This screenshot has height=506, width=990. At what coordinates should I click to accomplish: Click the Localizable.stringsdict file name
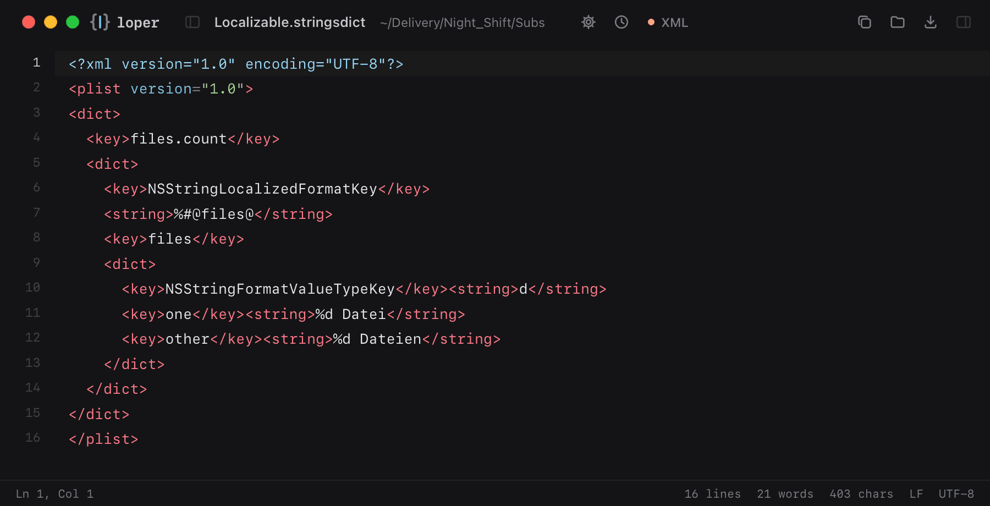[290, 23]
